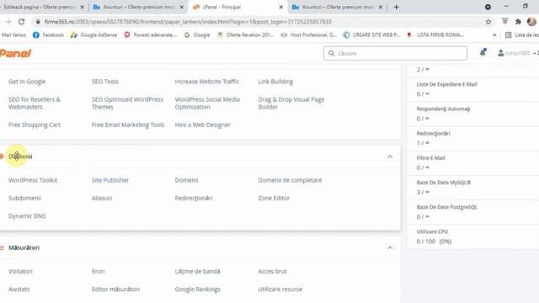This screenshot has width=539, height=303.
Task: Open Site Publisher
Action: 110,180
